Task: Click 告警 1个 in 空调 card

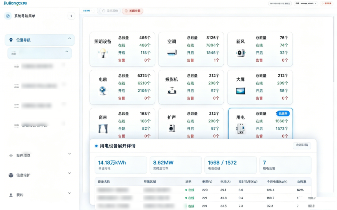Action: point(203,60)
